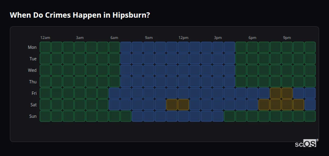Choose the Wednesday 12am heatmap cell

(45, 70)
